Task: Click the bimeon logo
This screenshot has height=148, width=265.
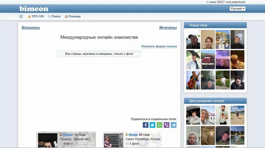Action: 34,9
